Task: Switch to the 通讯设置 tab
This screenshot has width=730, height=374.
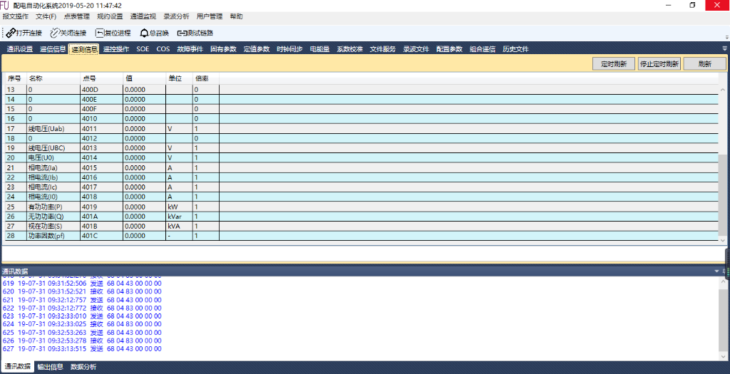Action: point(20,49)
